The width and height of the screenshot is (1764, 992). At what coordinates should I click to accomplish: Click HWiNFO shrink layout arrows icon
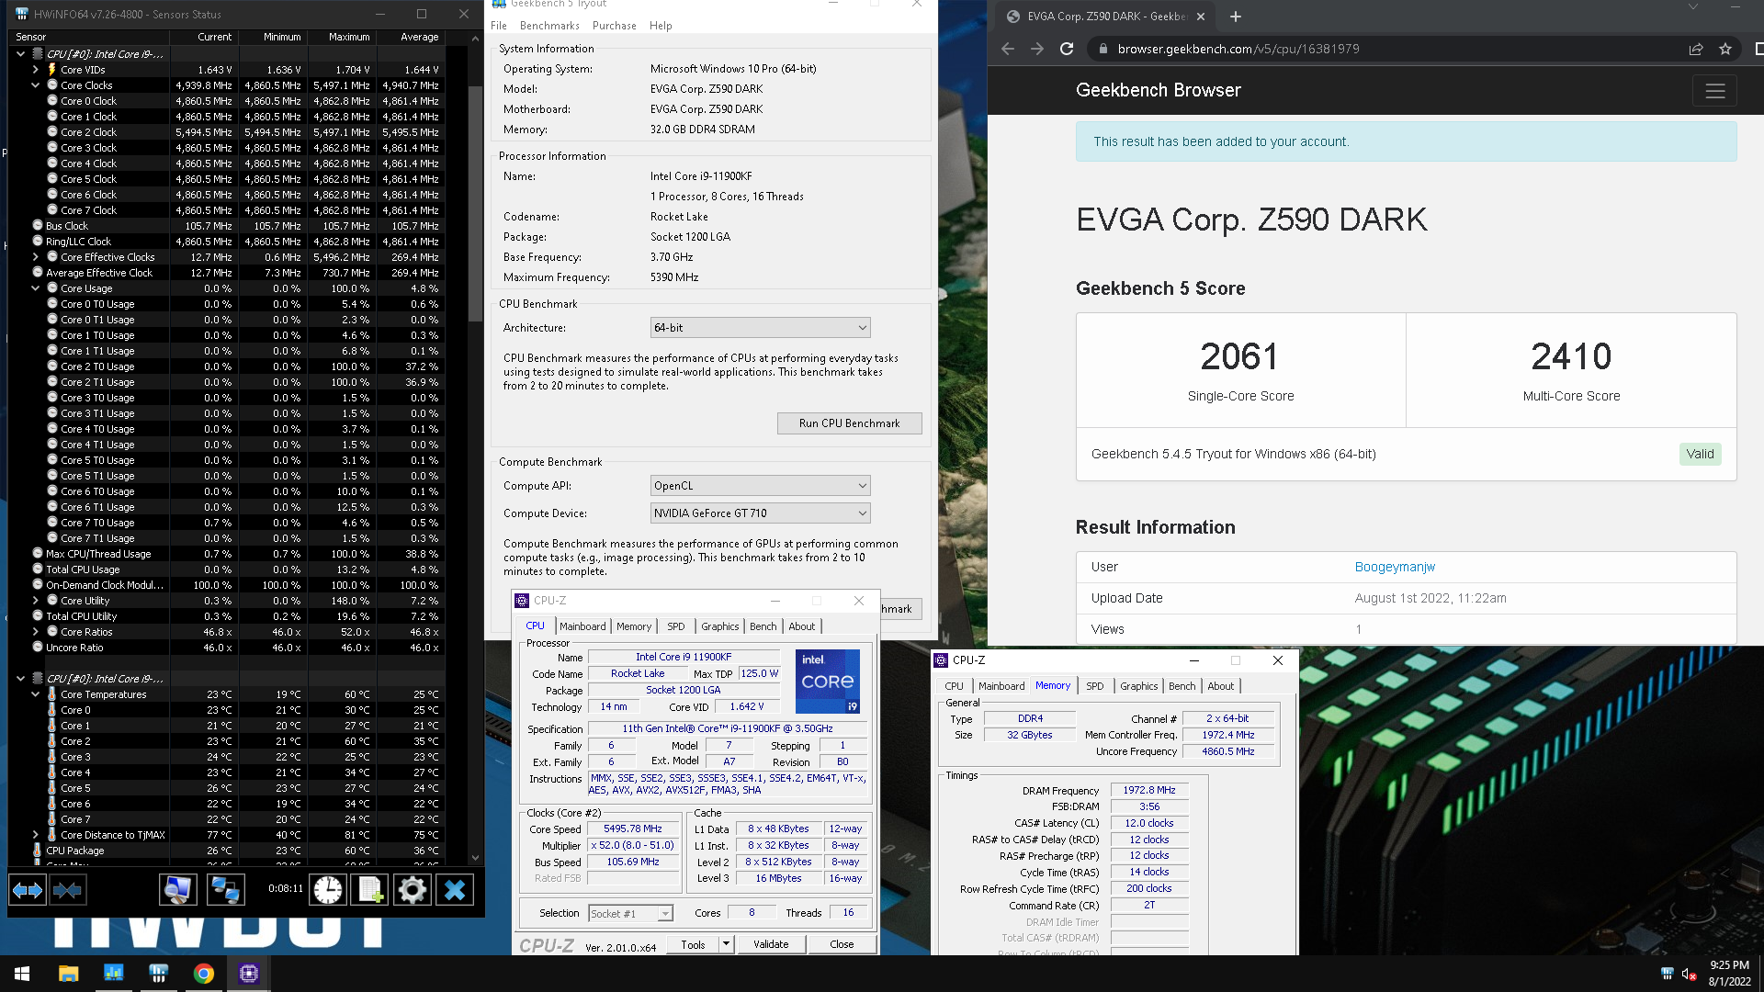tap(68, 889)
